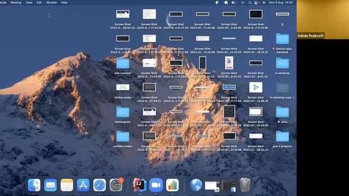The image size is (349, 196).
Task: Click the globe icon in the Dock
Action: [x=196, y=185]
